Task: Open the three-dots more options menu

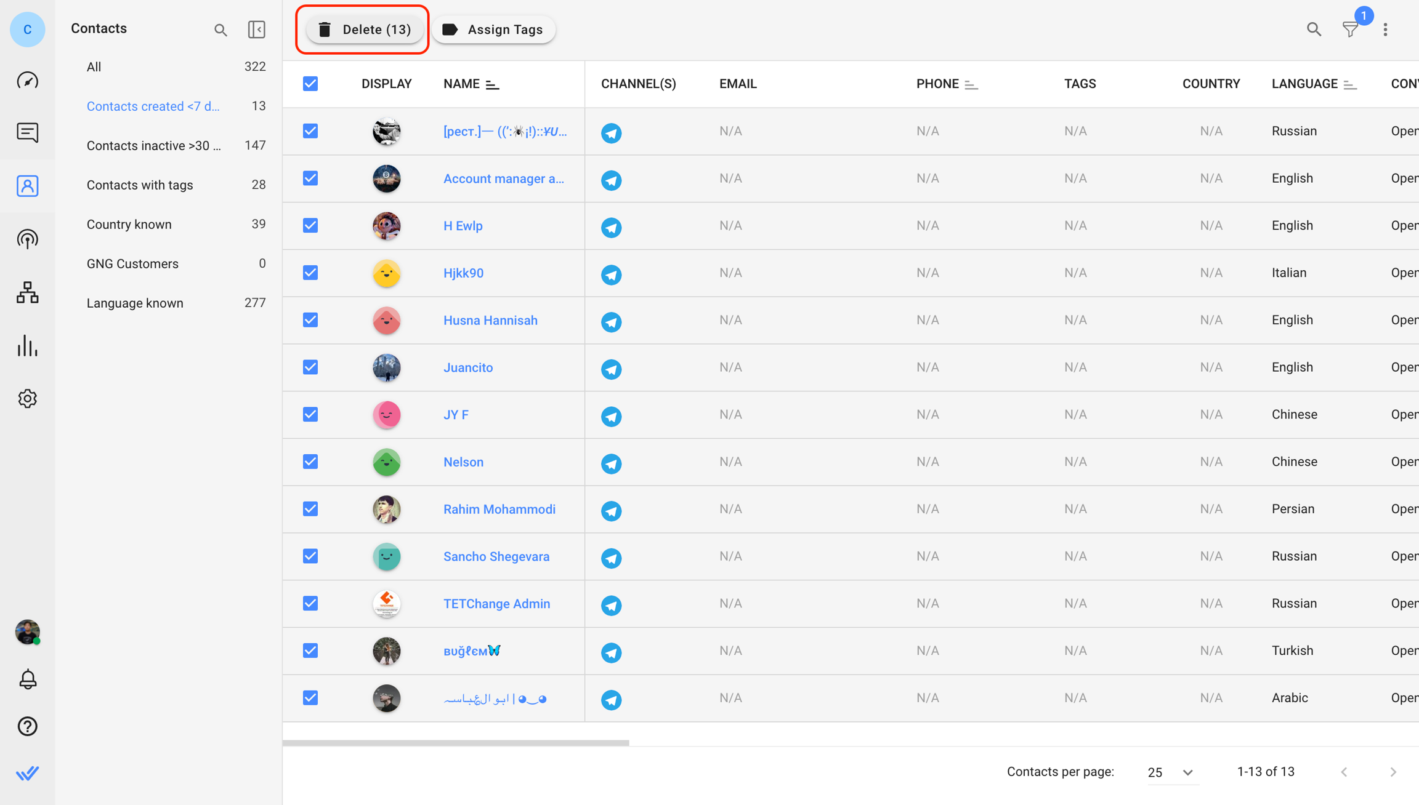Action: [1385, 30]
